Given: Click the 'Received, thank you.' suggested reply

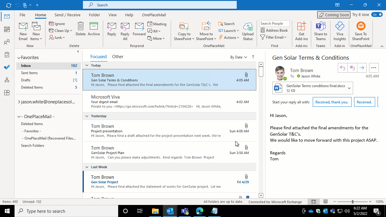Looking at the screenshot, I should click(x=332, y=102).
